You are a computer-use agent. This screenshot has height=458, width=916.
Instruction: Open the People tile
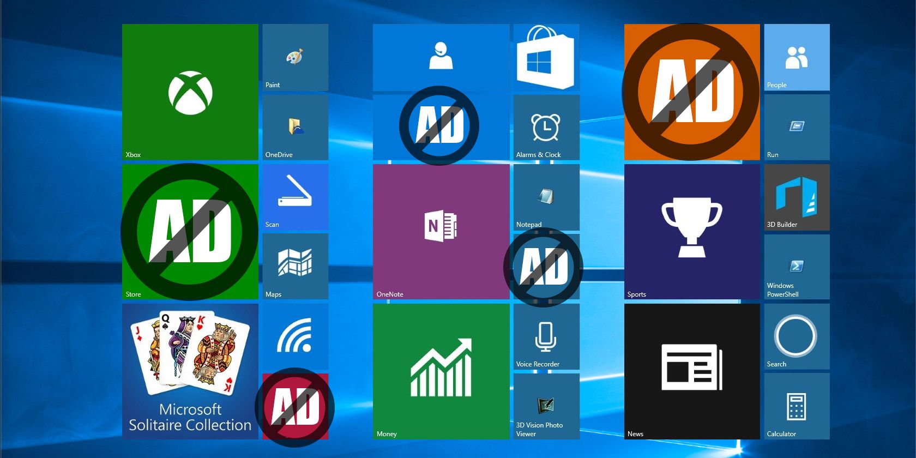797,57
